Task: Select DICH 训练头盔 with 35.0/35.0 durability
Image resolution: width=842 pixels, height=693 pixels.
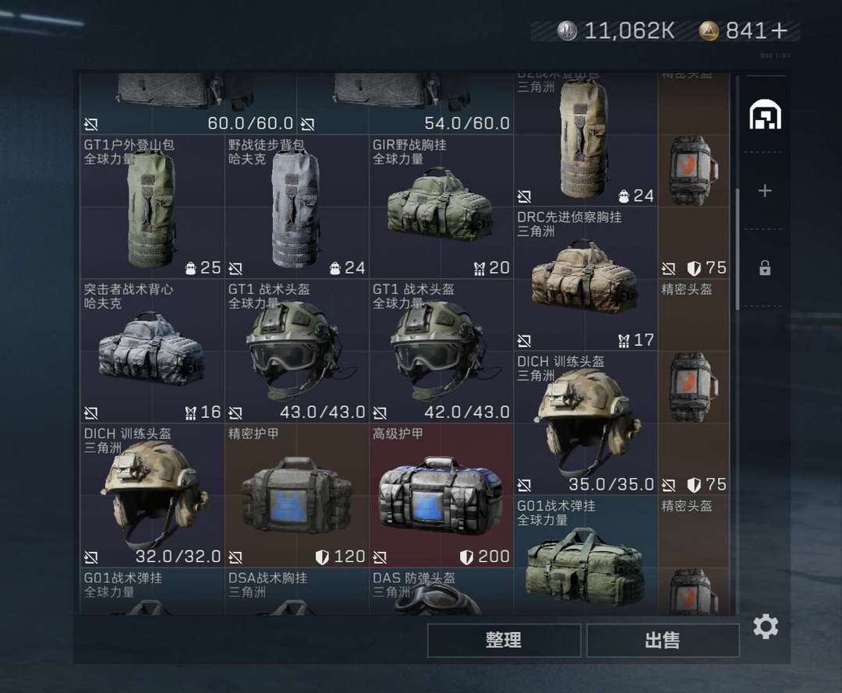Action: (x=586, y=423)
